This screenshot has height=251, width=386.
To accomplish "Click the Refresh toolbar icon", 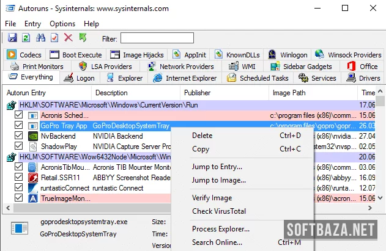I will (26, 38).
